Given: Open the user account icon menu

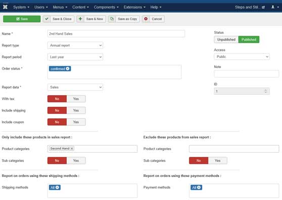Looking at the screenshot, I should coord(275,7).
